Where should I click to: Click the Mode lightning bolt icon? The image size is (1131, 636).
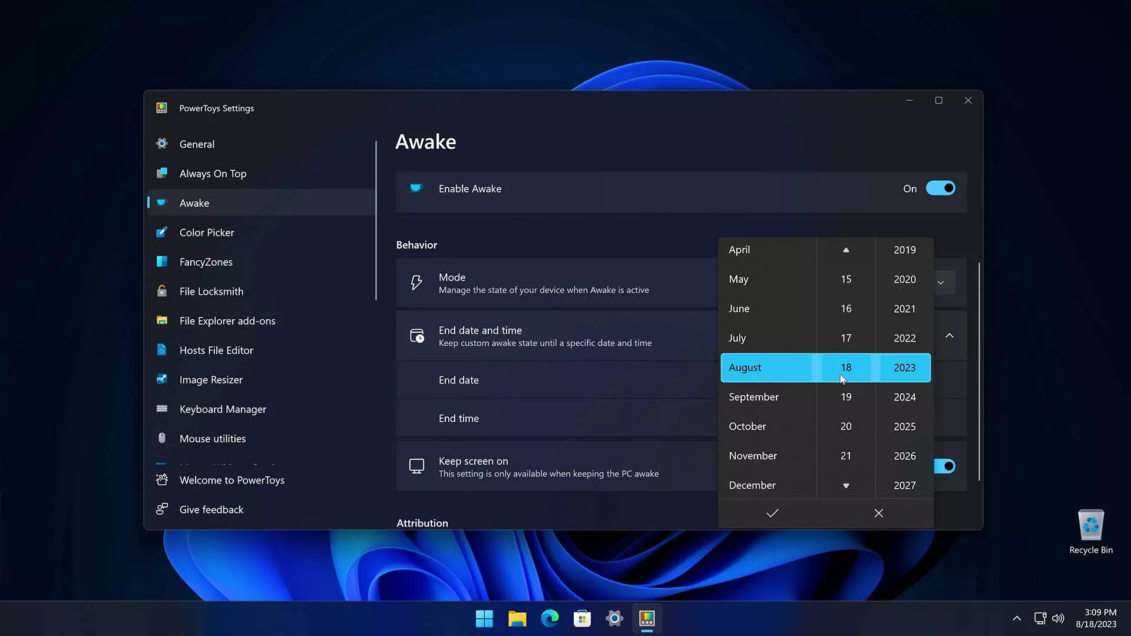pos(416,283)
